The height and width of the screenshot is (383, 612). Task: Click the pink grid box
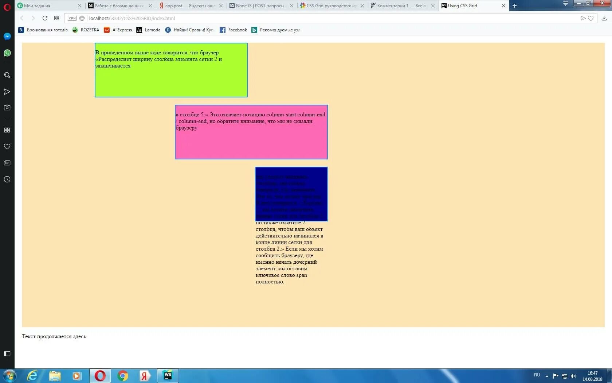pos(251,132)
